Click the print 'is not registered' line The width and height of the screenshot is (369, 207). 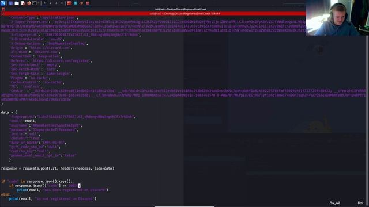pos(52,198)
